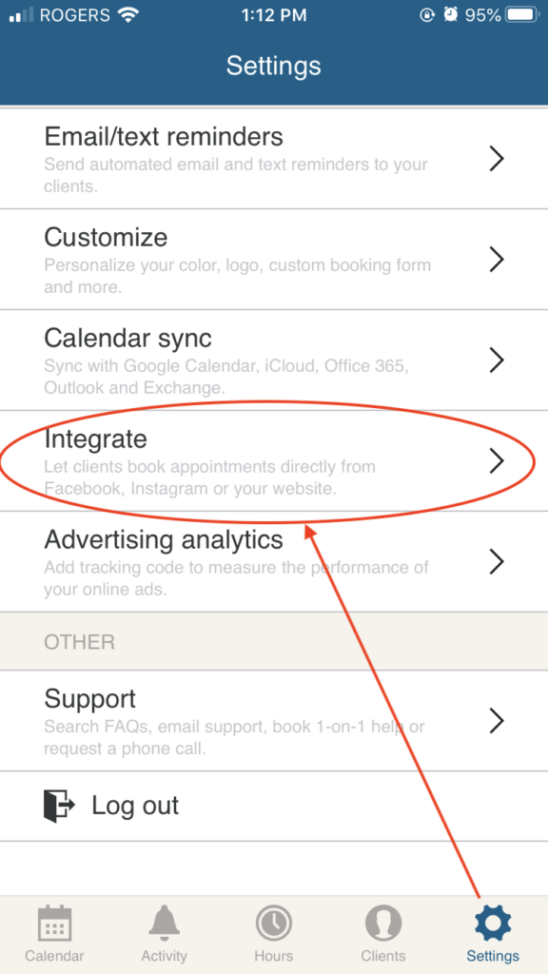Open Integrate row arrow
Viewport: 548px width, 974px height.
point(496,461)
